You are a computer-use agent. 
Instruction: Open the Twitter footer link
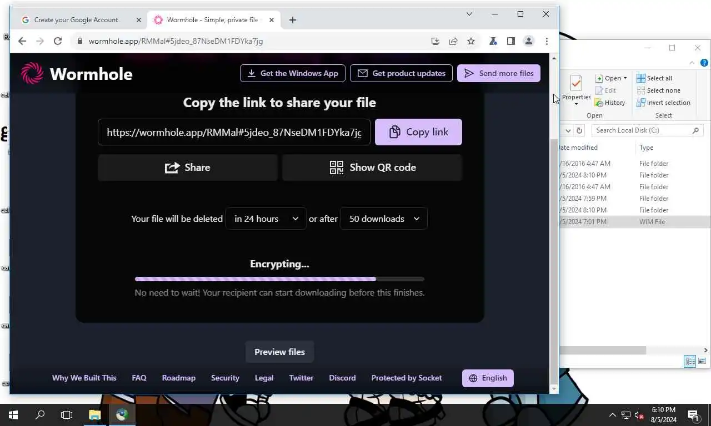tap(301, 378)
